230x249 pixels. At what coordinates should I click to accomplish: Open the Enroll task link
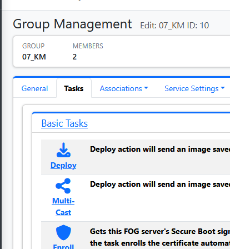point(63,246)
